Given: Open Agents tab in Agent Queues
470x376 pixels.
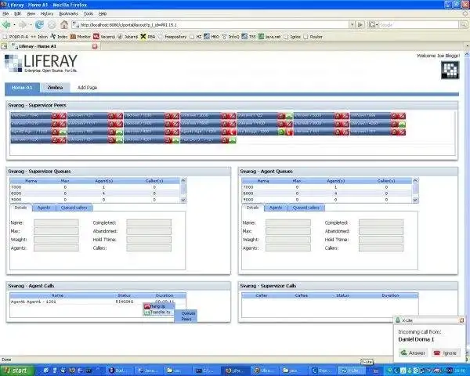Looking at the screenshot, I should pos(276,208).
